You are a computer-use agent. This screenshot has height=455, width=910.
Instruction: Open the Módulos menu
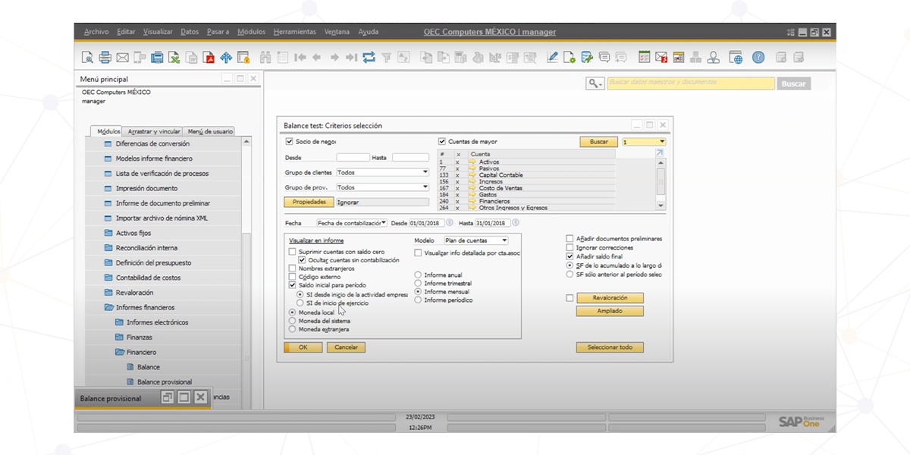(x=251, y=31)
